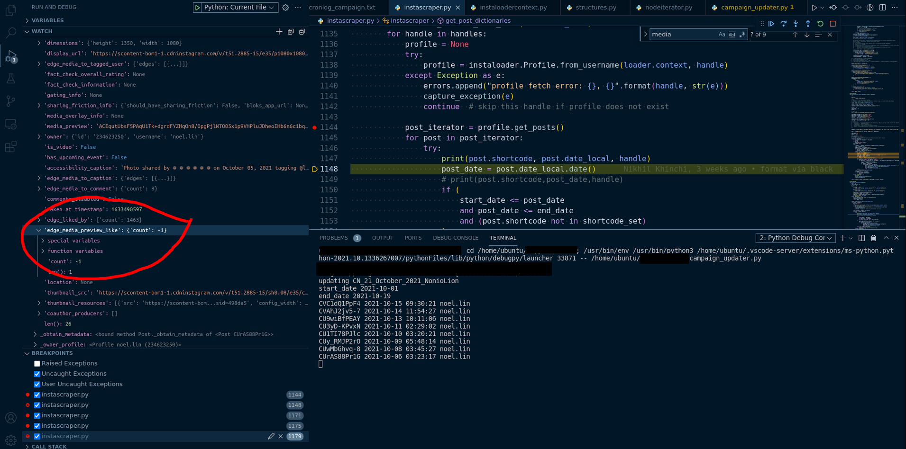The image size is (906, 449).
Task: Switch to nodeiterator.py tab
Action: tap(668, 8)
